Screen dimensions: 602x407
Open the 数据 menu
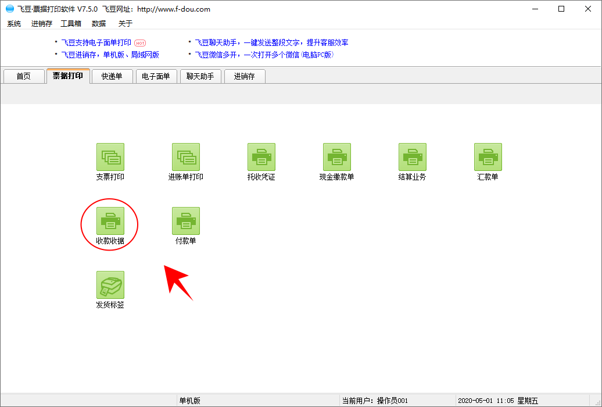[x=99, y=24]
